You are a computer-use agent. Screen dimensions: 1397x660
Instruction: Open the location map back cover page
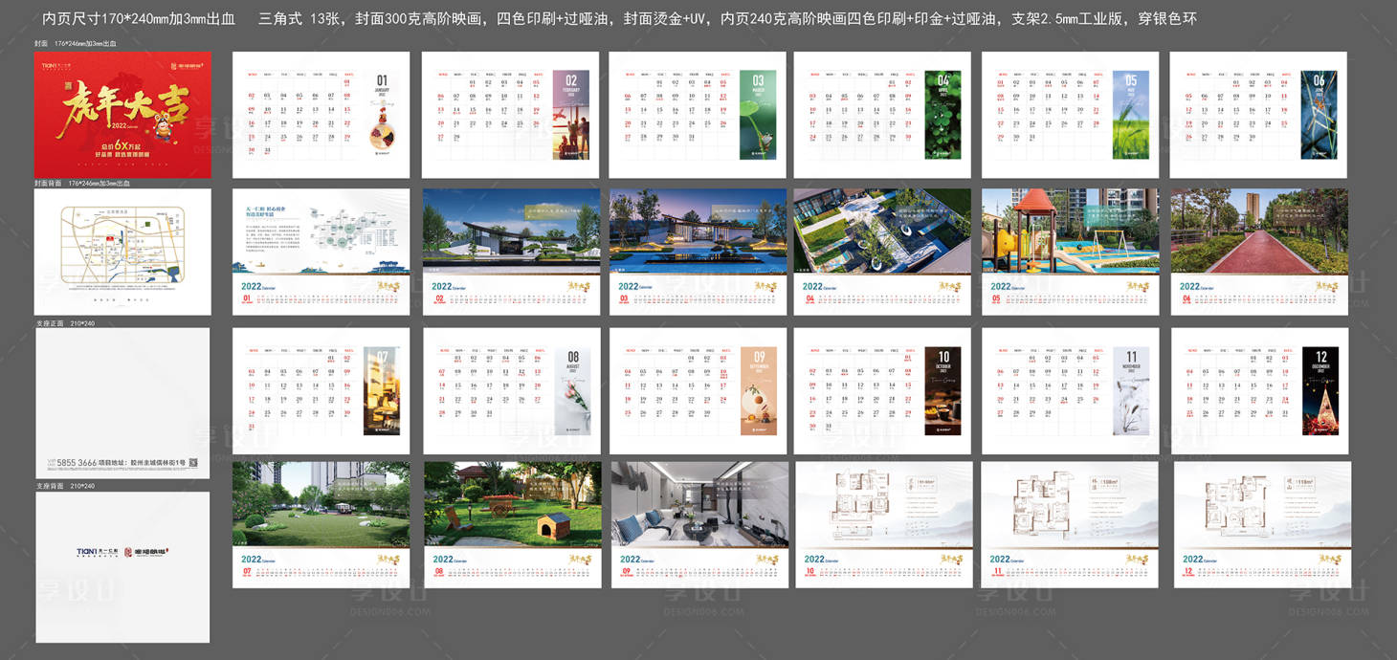(x=122, y=251)
